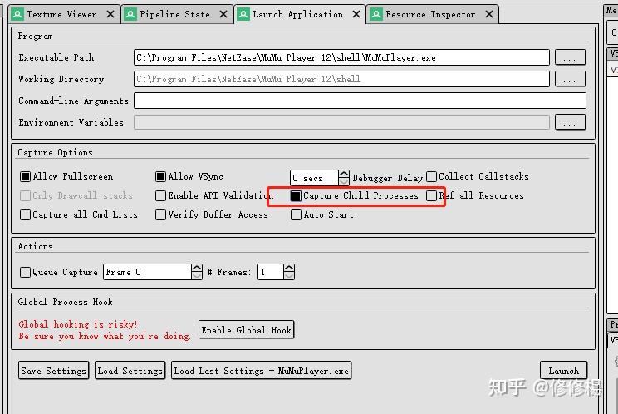Edit Environment Variables with browse button

570,122
